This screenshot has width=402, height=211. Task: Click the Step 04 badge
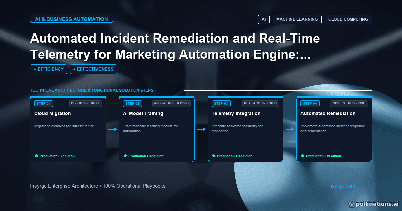tap(310, 104)
